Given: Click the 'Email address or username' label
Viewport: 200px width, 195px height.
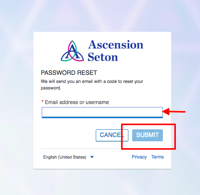Looking at the screenshot, I should tap(77, 102).
